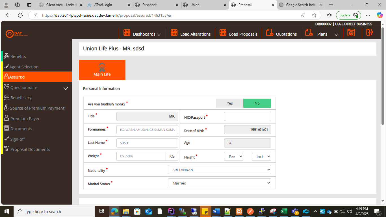This screenshot has width=386, height=217.
Task: Open XAMPP from taskbar
Action: click(x=239, y=211)
